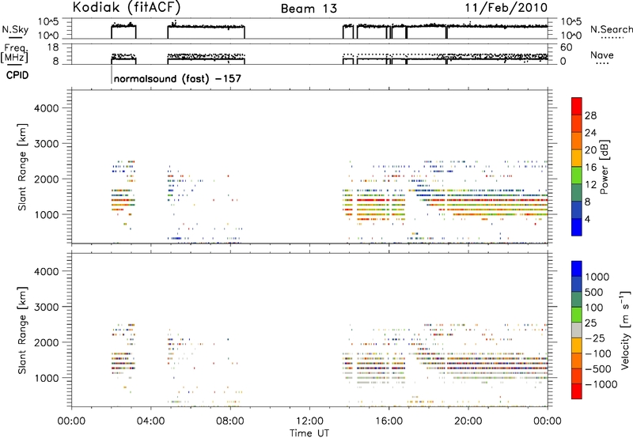Click the "Velocity [m s-1]" color bar title

click(625, 330)
